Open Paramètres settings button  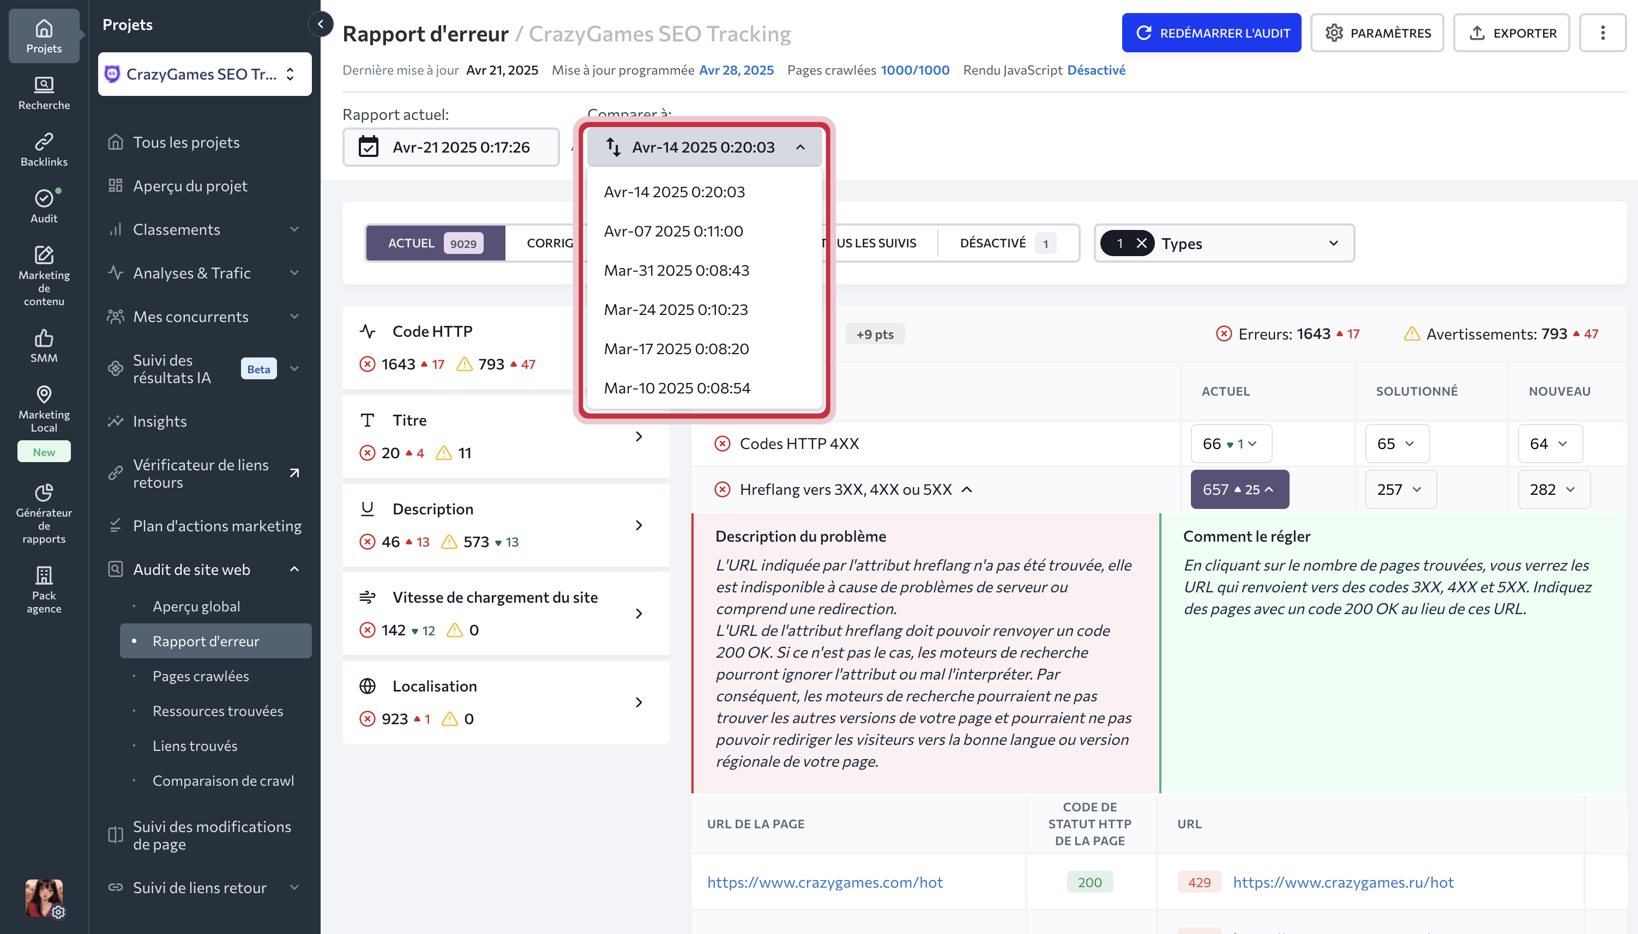click(1377, 33)
